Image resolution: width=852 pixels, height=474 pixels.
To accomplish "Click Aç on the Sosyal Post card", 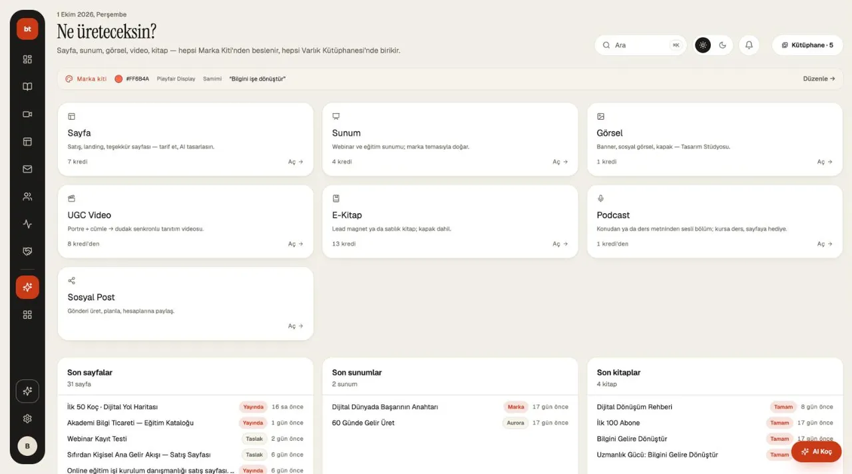I will [296, 326].
